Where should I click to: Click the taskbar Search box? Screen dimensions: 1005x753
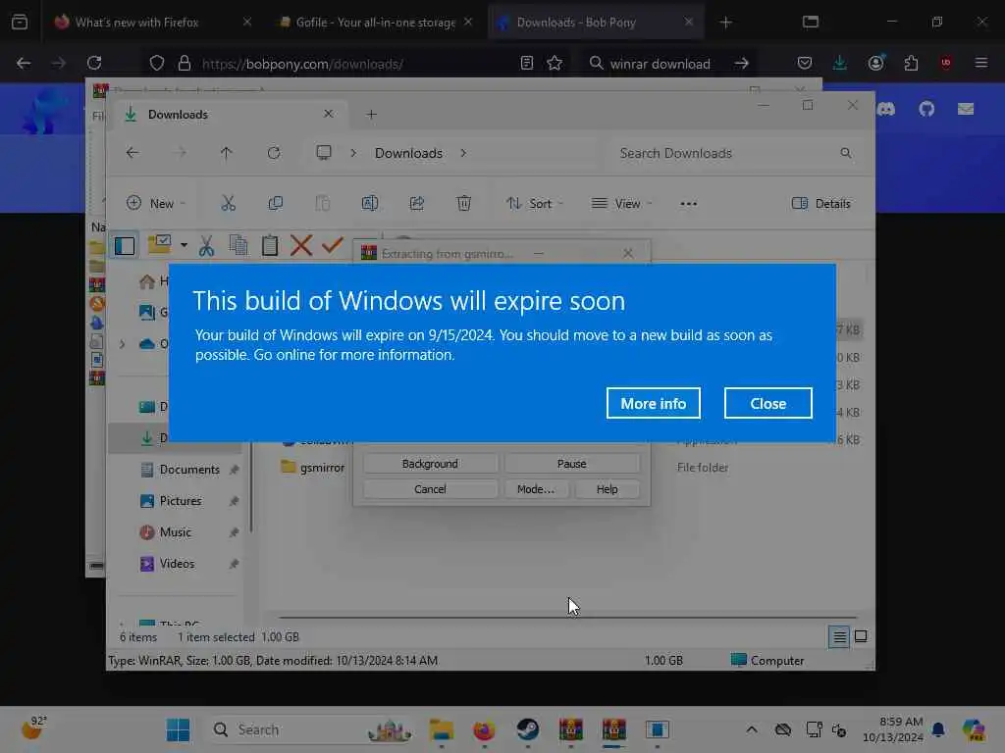pos(312,729)
